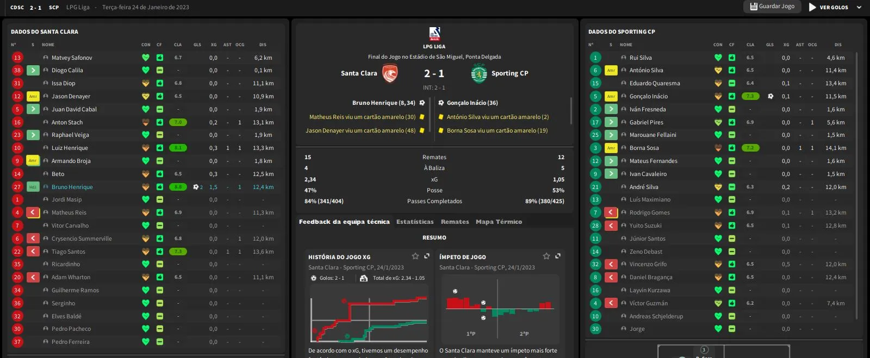Click the Sporting CP club crest
Screen dimensions: 870x358
pyautogui.click(x=479, y=73)
